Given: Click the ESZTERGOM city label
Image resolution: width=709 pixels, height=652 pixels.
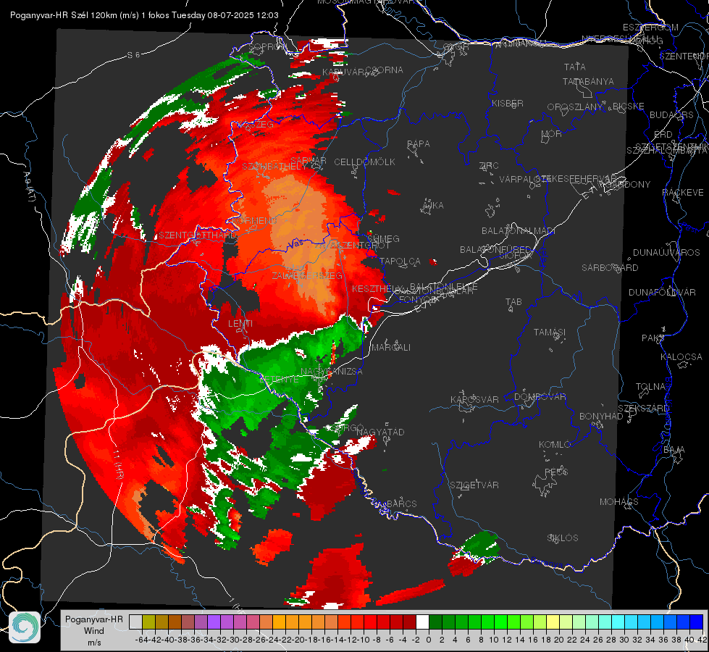Looking at the screenshot, I should 650,27.
